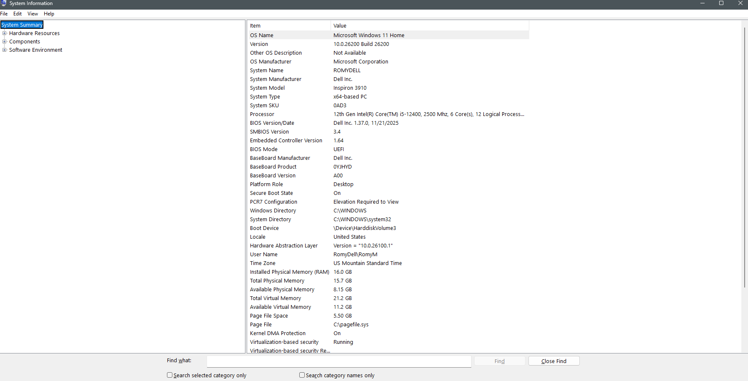This screenshot has height=381, width=748.
Task: Open the File menu
Action: (4, 13)
